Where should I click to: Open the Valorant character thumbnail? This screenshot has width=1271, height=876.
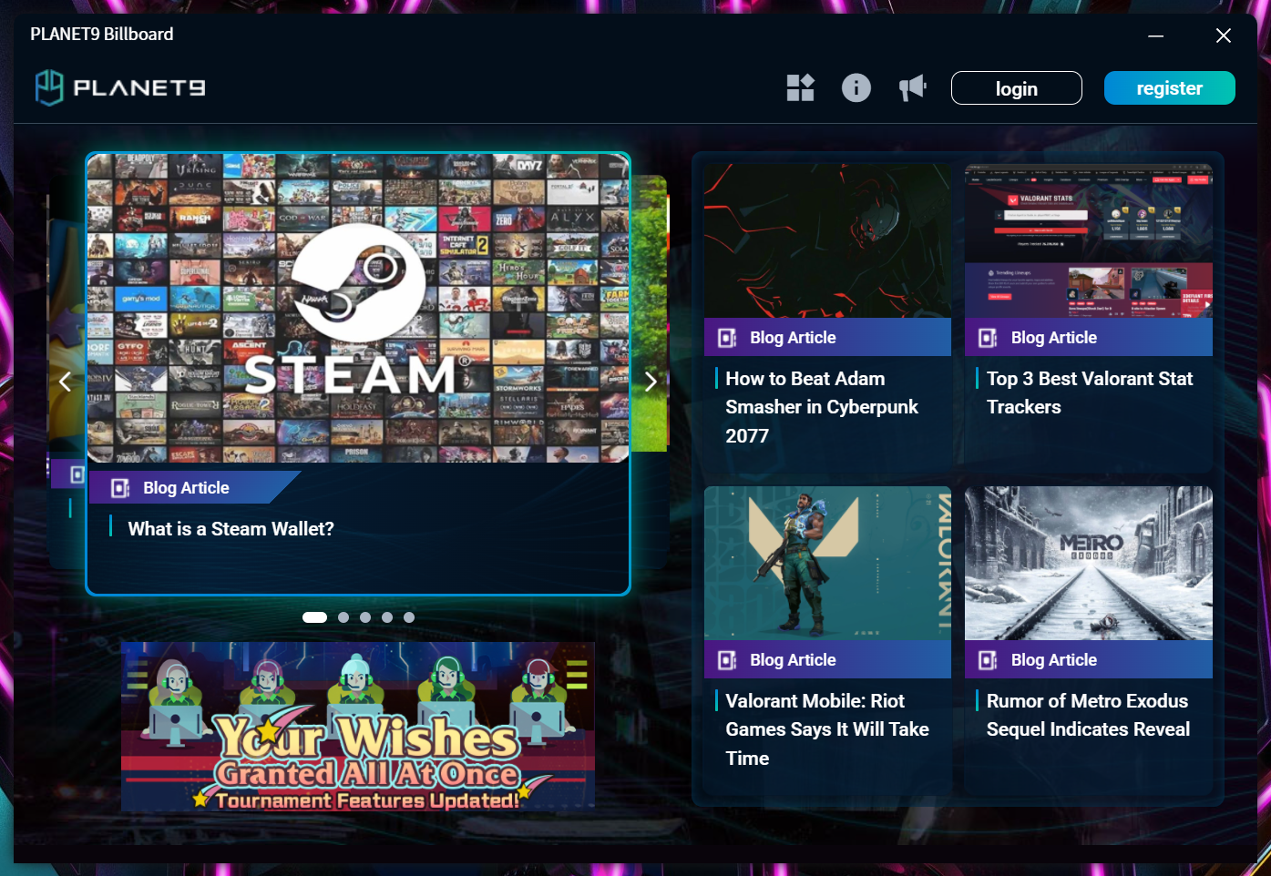827,563
